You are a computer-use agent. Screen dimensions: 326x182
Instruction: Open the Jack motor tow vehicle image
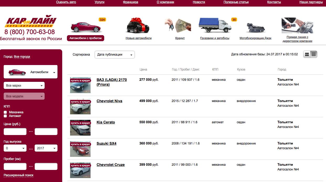coord(255,27)
